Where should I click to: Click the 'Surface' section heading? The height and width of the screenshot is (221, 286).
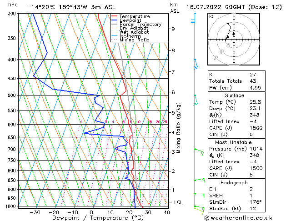click(234, 95)
